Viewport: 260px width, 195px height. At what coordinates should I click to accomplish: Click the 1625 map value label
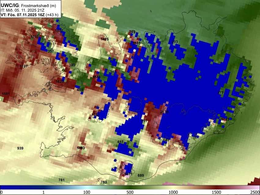click(x=60, y=82)
